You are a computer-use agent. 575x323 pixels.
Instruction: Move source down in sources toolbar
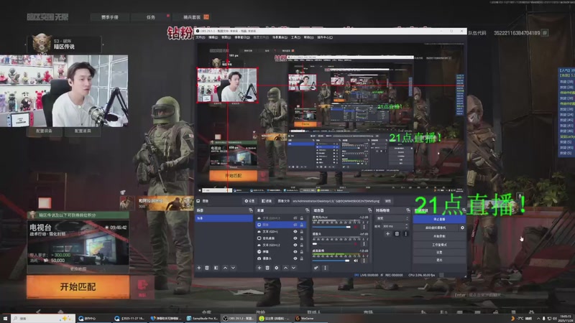[x=294, y=268]
